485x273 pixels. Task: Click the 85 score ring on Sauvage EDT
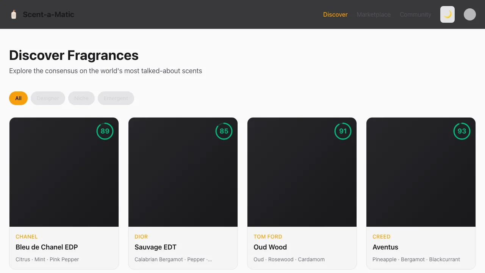click(224, 131)
